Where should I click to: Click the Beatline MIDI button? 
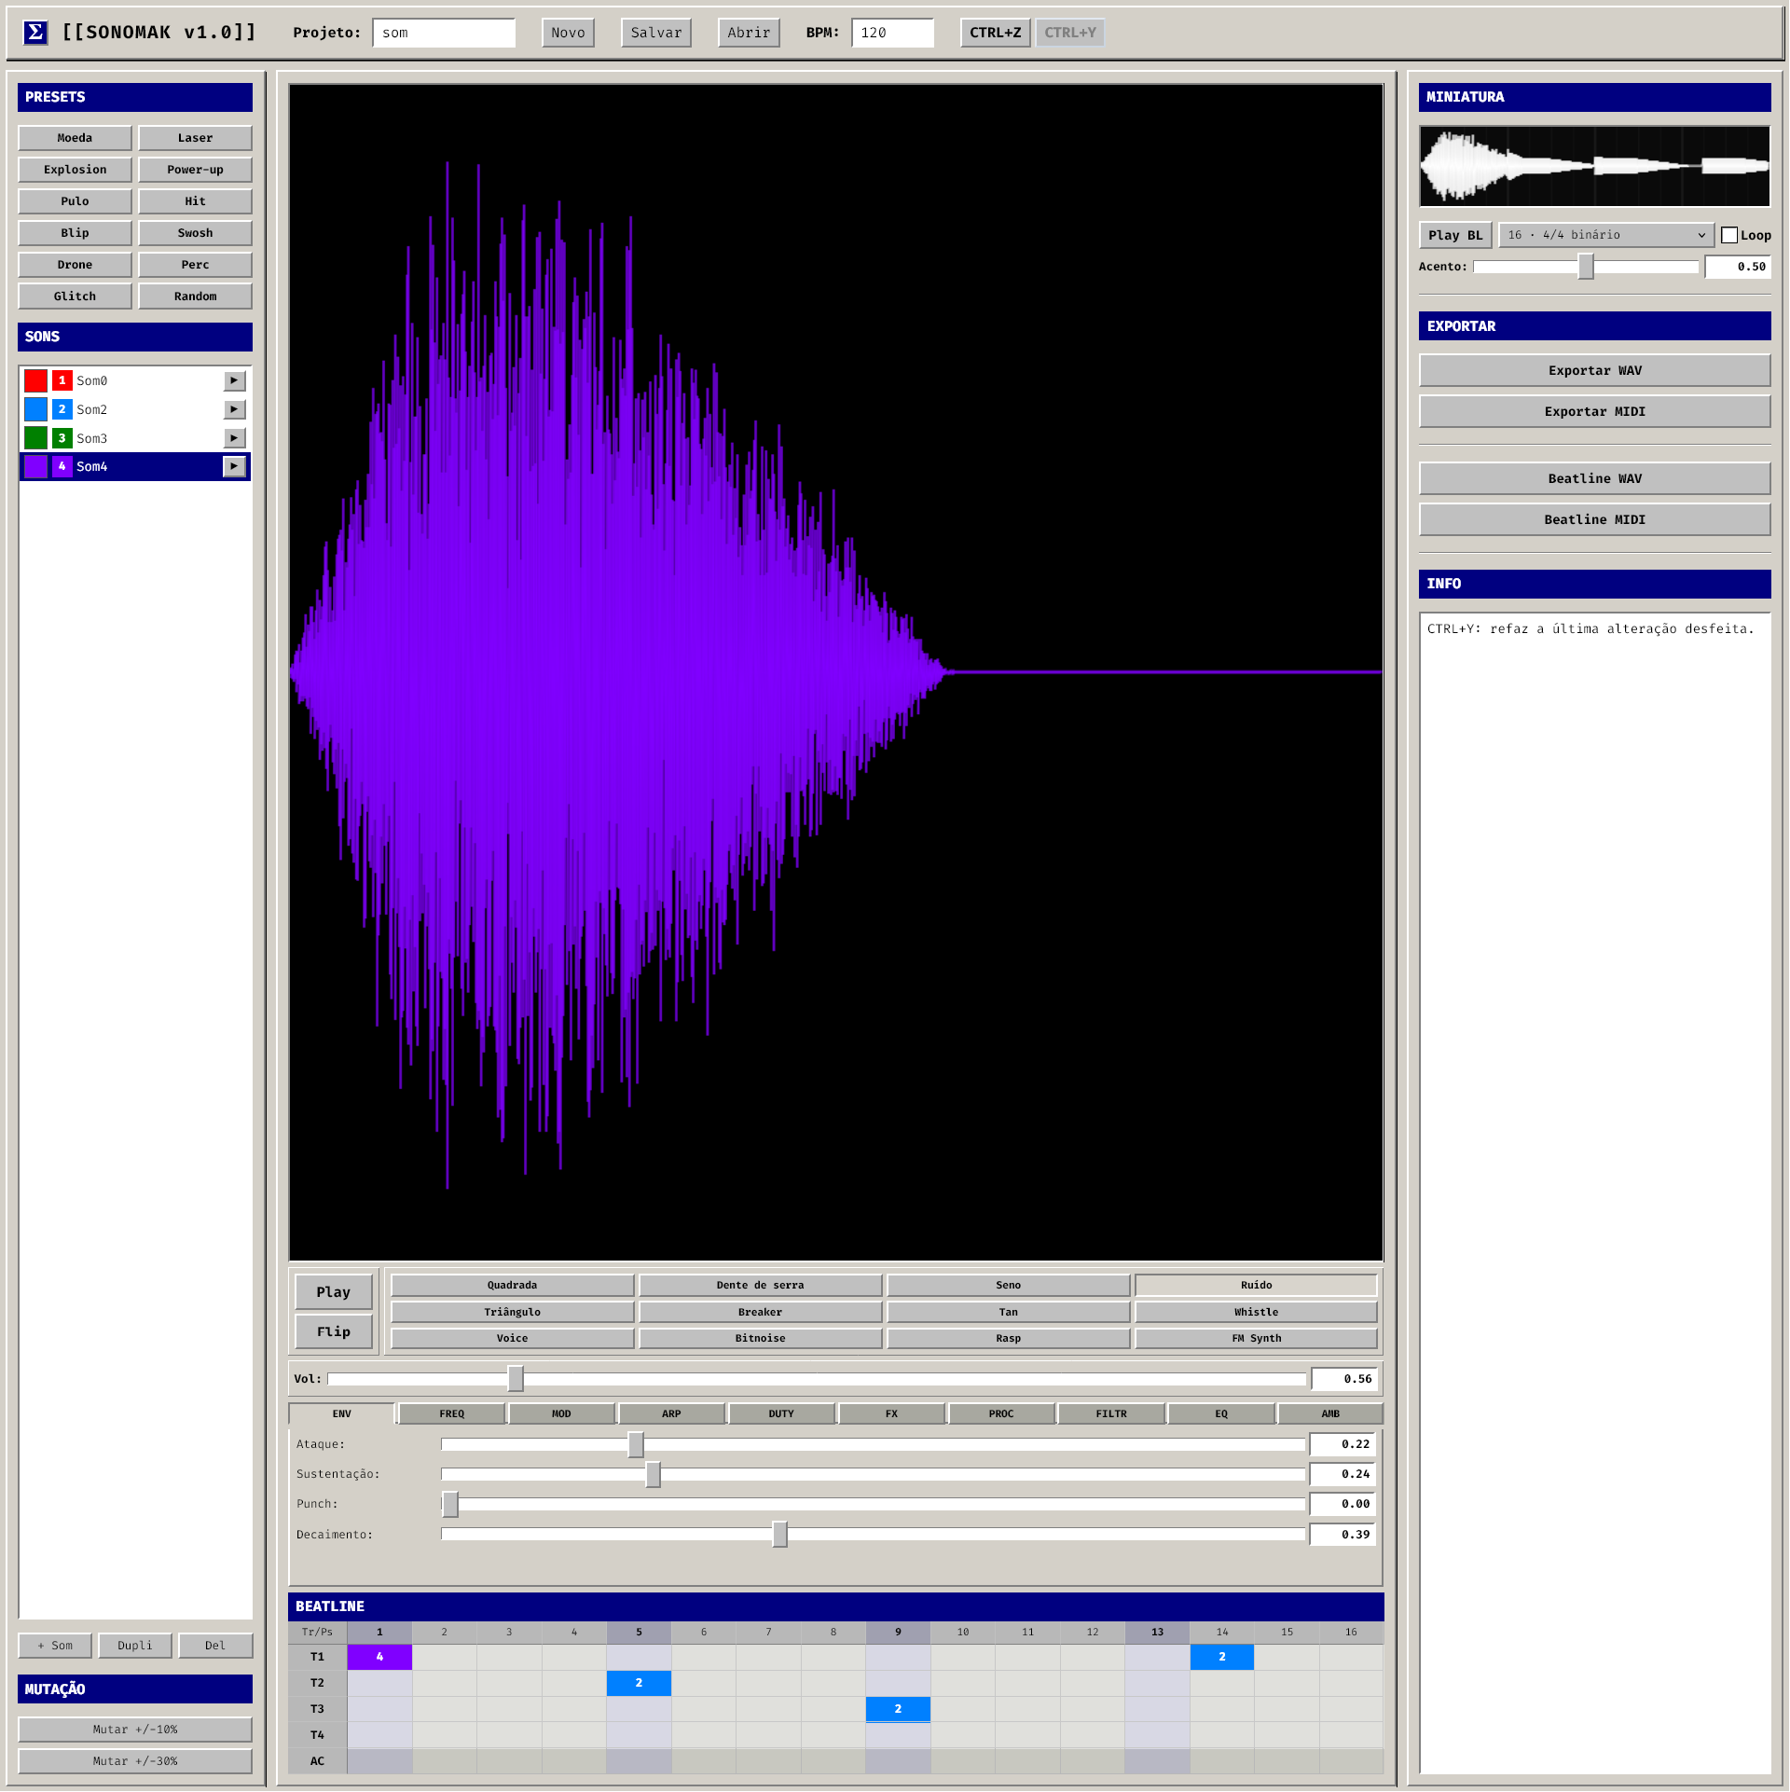pyautogui.click(x=1594, y=519)
